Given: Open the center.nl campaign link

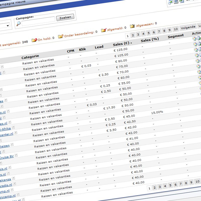Looking at the screenshot, I should coord(7,134).
